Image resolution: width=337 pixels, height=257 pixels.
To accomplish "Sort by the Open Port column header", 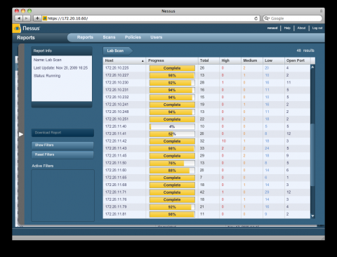I will coord(298,60).
